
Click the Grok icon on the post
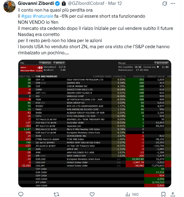(164, 3)
